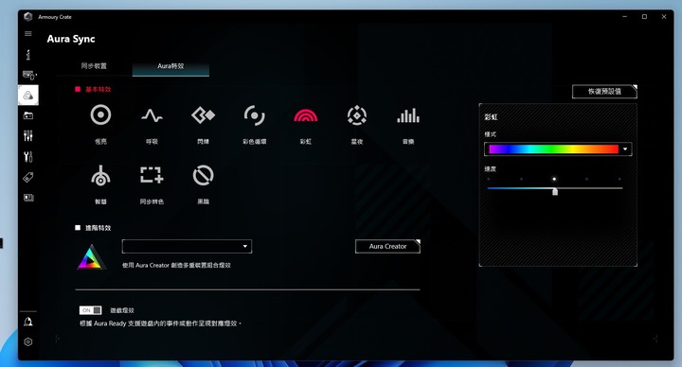Open the News sidebar icon
Screen dimensions: 682x367
tap(28, 198)
